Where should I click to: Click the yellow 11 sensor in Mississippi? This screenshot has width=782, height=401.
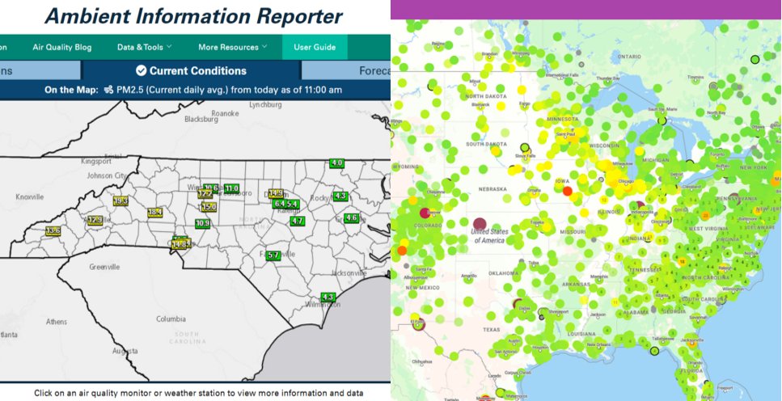click(x=615, y=302)
